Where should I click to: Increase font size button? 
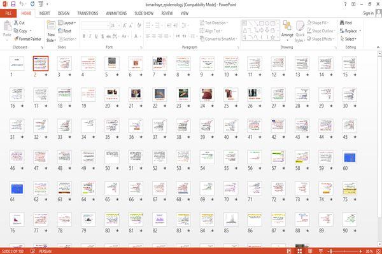coord(125,25)
